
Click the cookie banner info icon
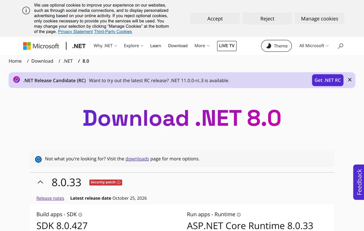click(26, 11)
